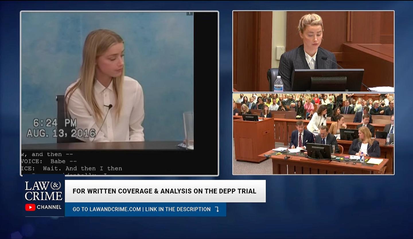Viewport: 413px width, 239px height.
Task: Click transcript line 'Wait. And then I then'
Action: pos(72,168)
